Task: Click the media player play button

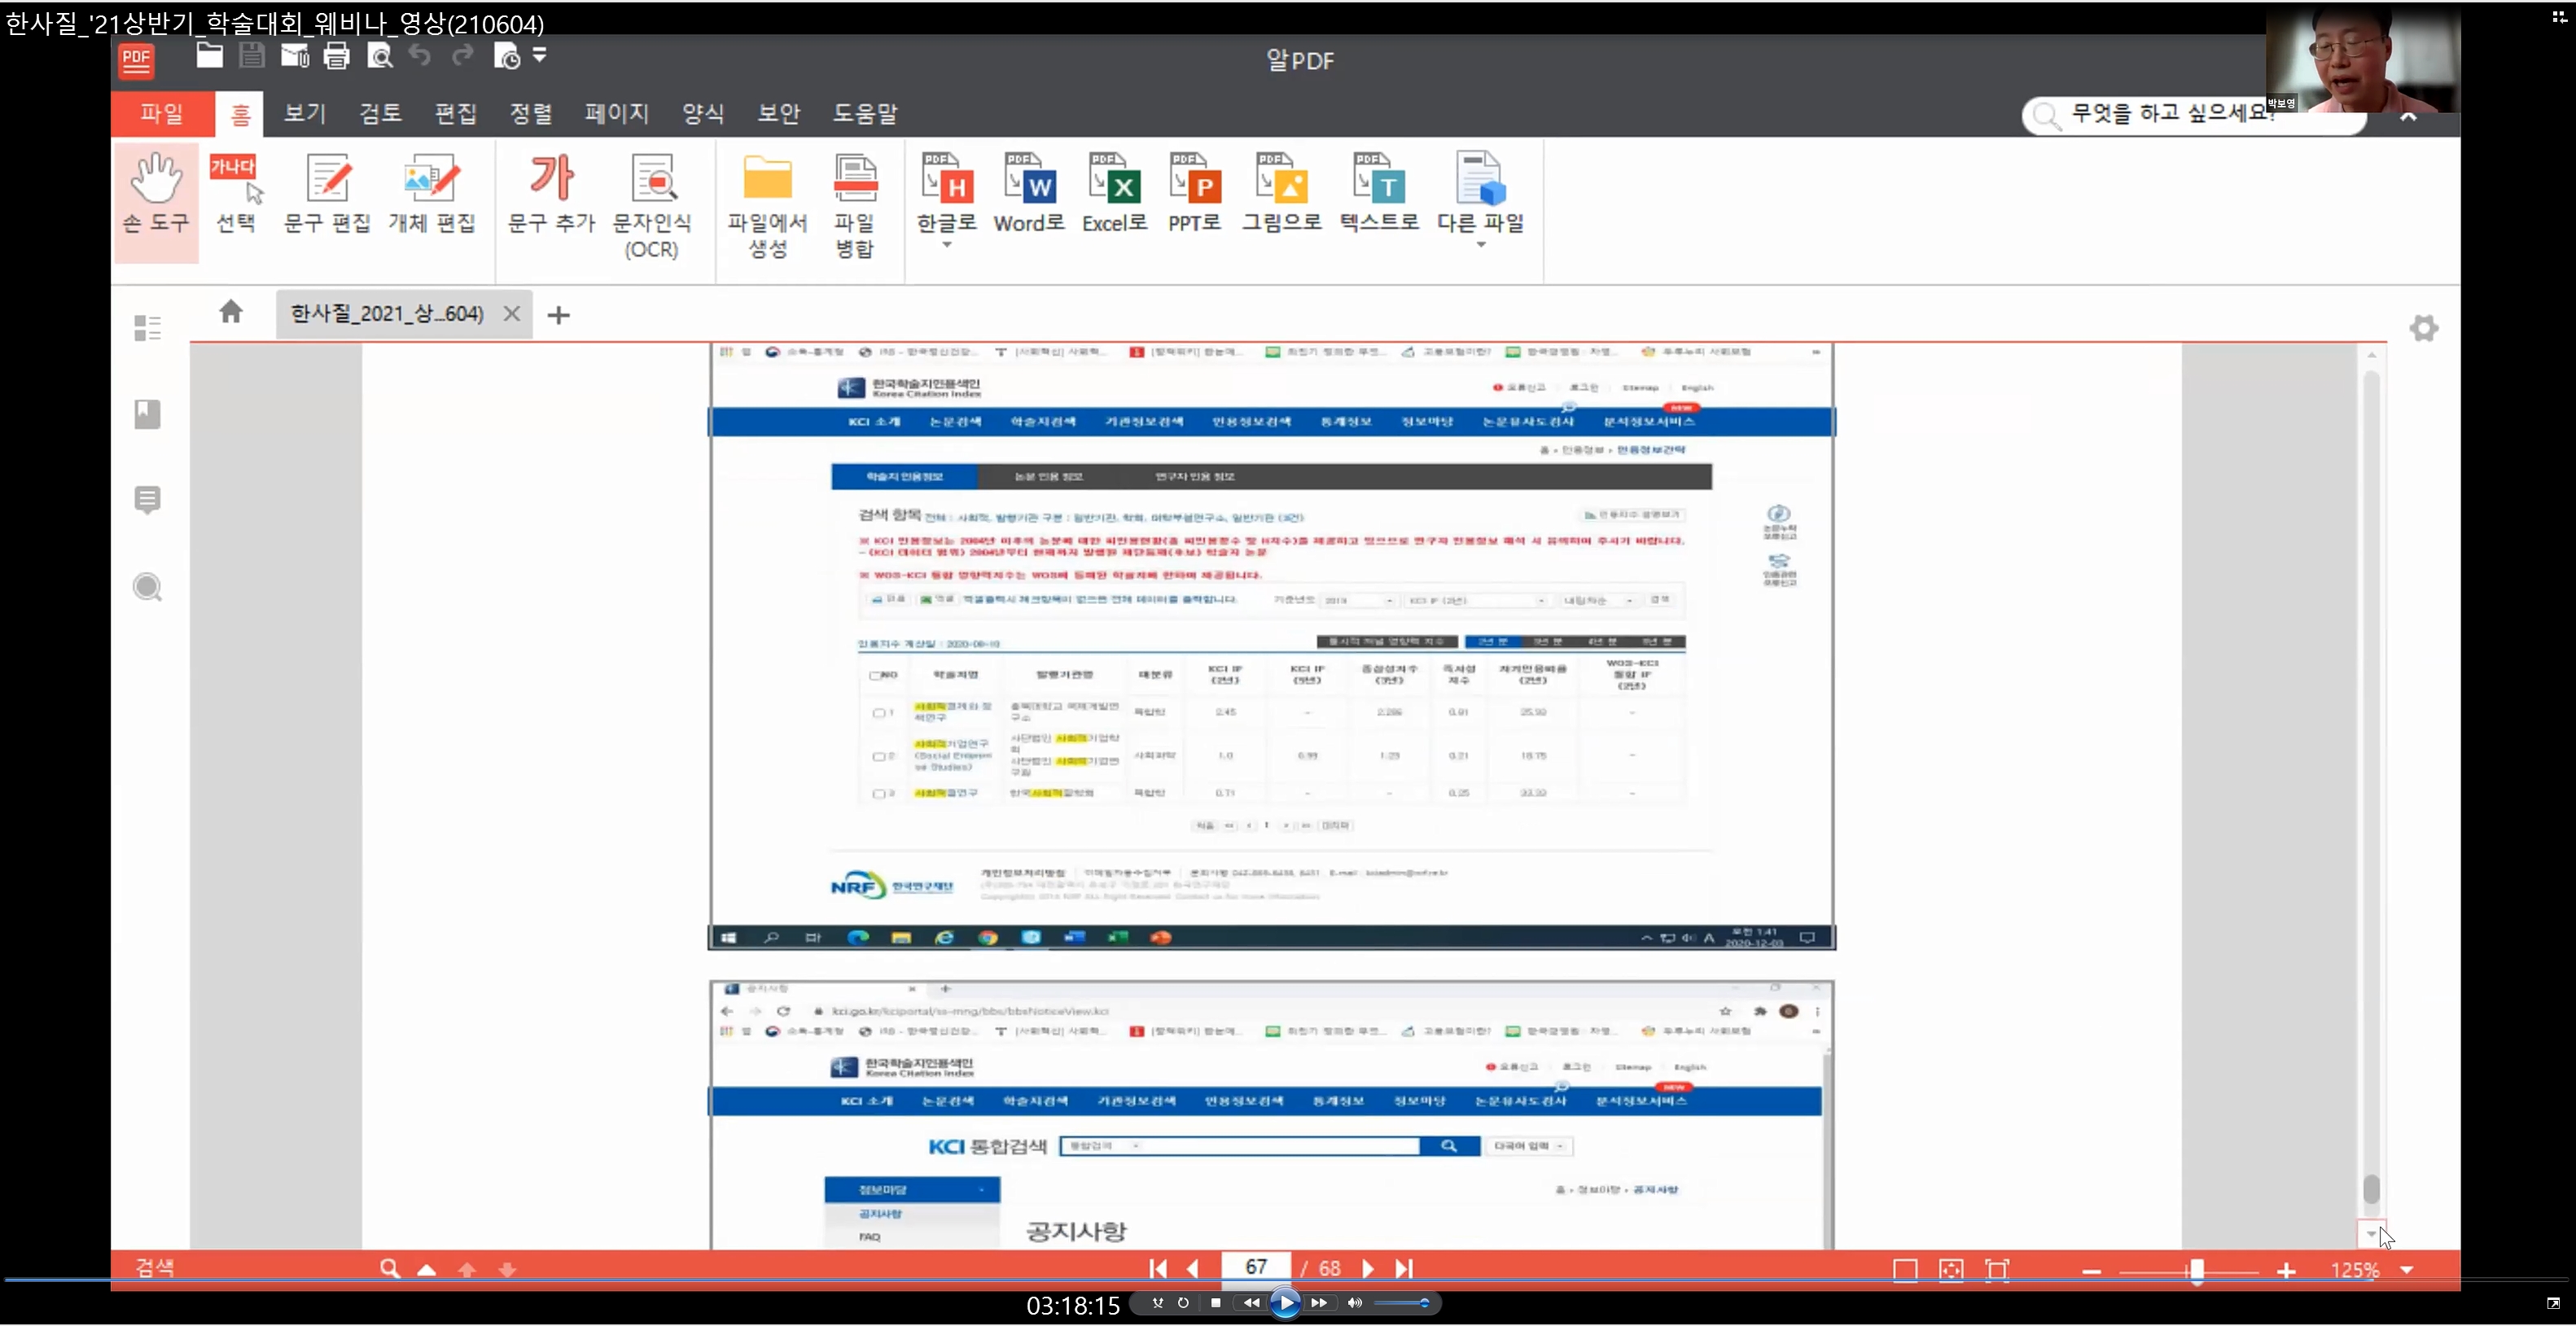Action: tap(1286, 1303)
